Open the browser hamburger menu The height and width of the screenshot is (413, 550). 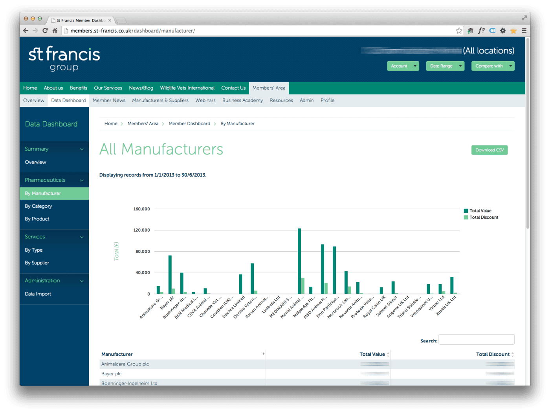(x=524, y=31)
